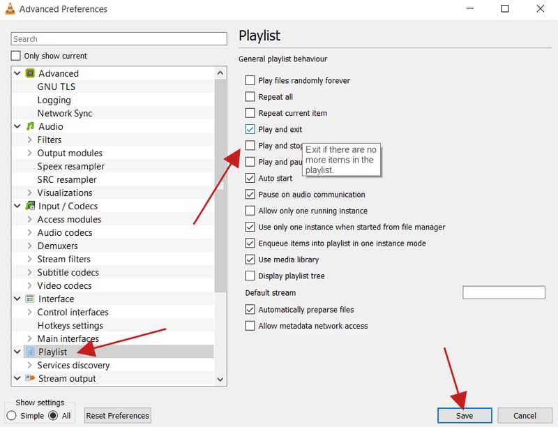Click the Input / Codecs icon
The image size is (558, 427).
click(30, 206)
